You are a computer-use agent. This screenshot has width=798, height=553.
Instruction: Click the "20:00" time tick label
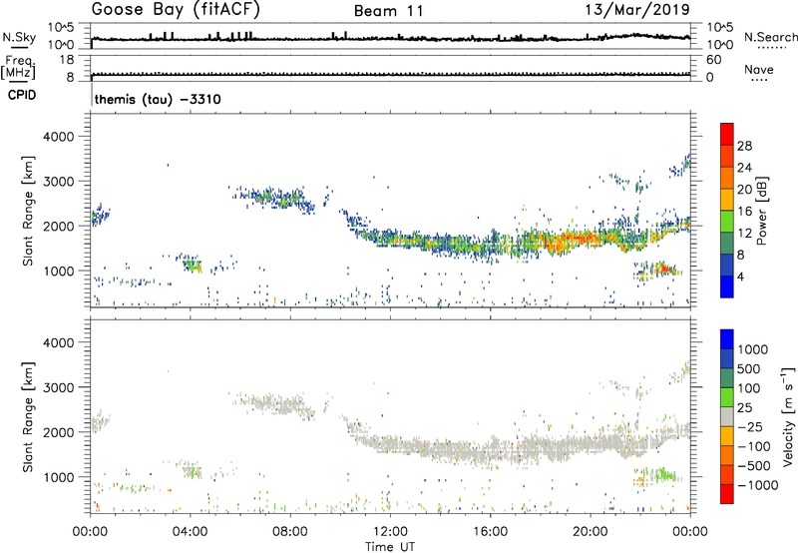click(x=590, y=532)
